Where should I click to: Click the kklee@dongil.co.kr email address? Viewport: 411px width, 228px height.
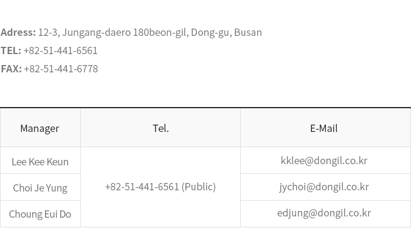click(324, 161)
